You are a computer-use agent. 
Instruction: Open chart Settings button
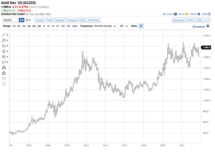point(60,20)
